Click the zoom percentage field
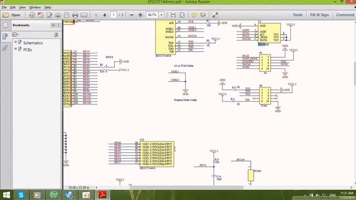This screenshot has width=356, height=200. [x=152, y=15]
